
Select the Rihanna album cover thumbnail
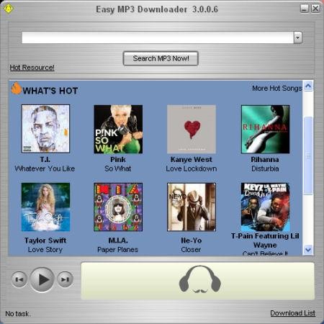pyautogui.click(x=265, y=129)
